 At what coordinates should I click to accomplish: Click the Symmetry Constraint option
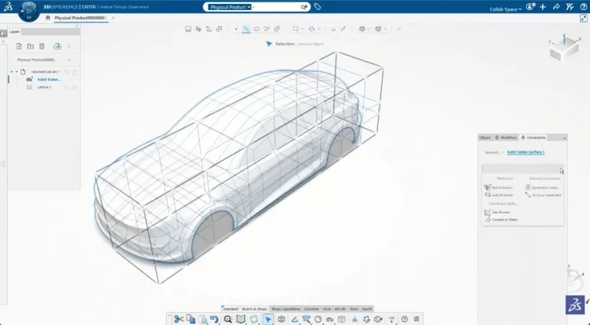click(542, 187)
